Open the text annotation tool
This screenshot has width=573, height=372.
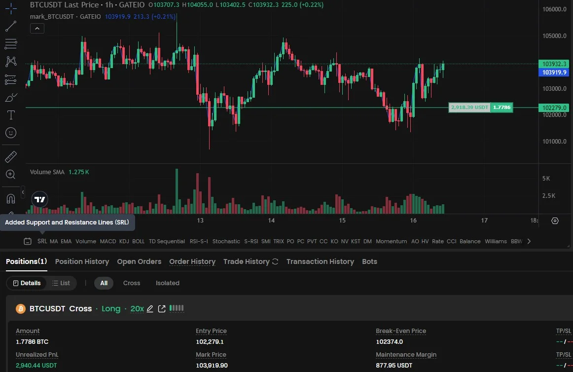[10, 115]
